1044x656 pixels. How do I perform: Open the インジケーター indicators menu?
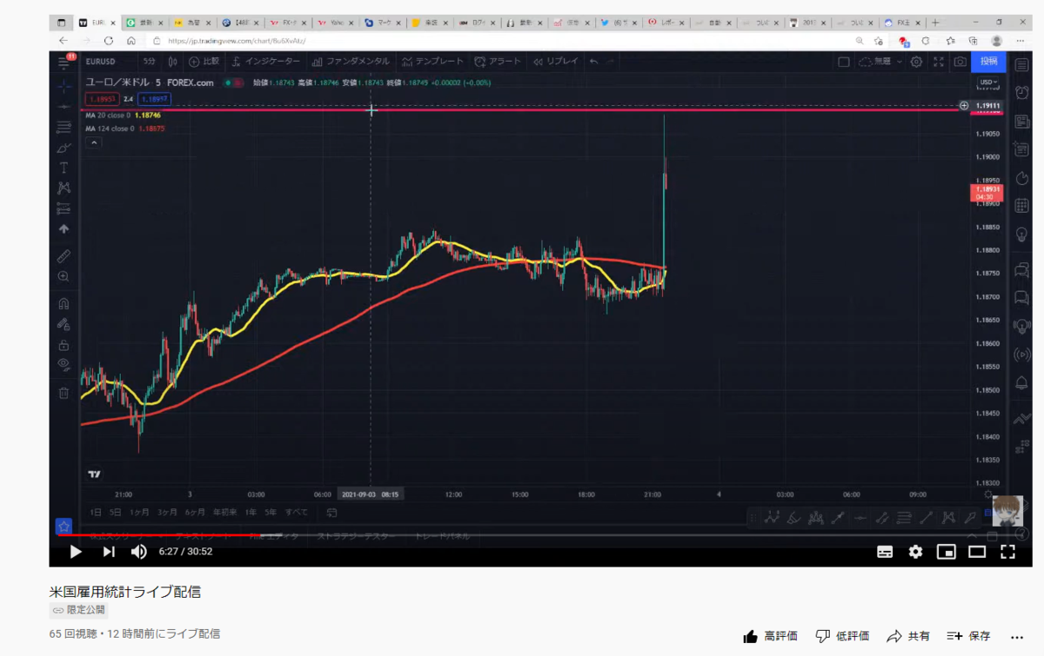264,62
